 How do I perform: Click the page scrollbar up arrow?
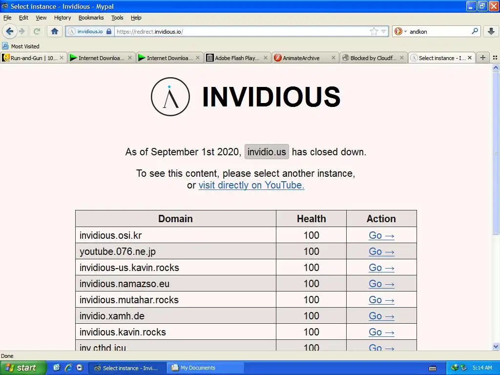[496, 67]
